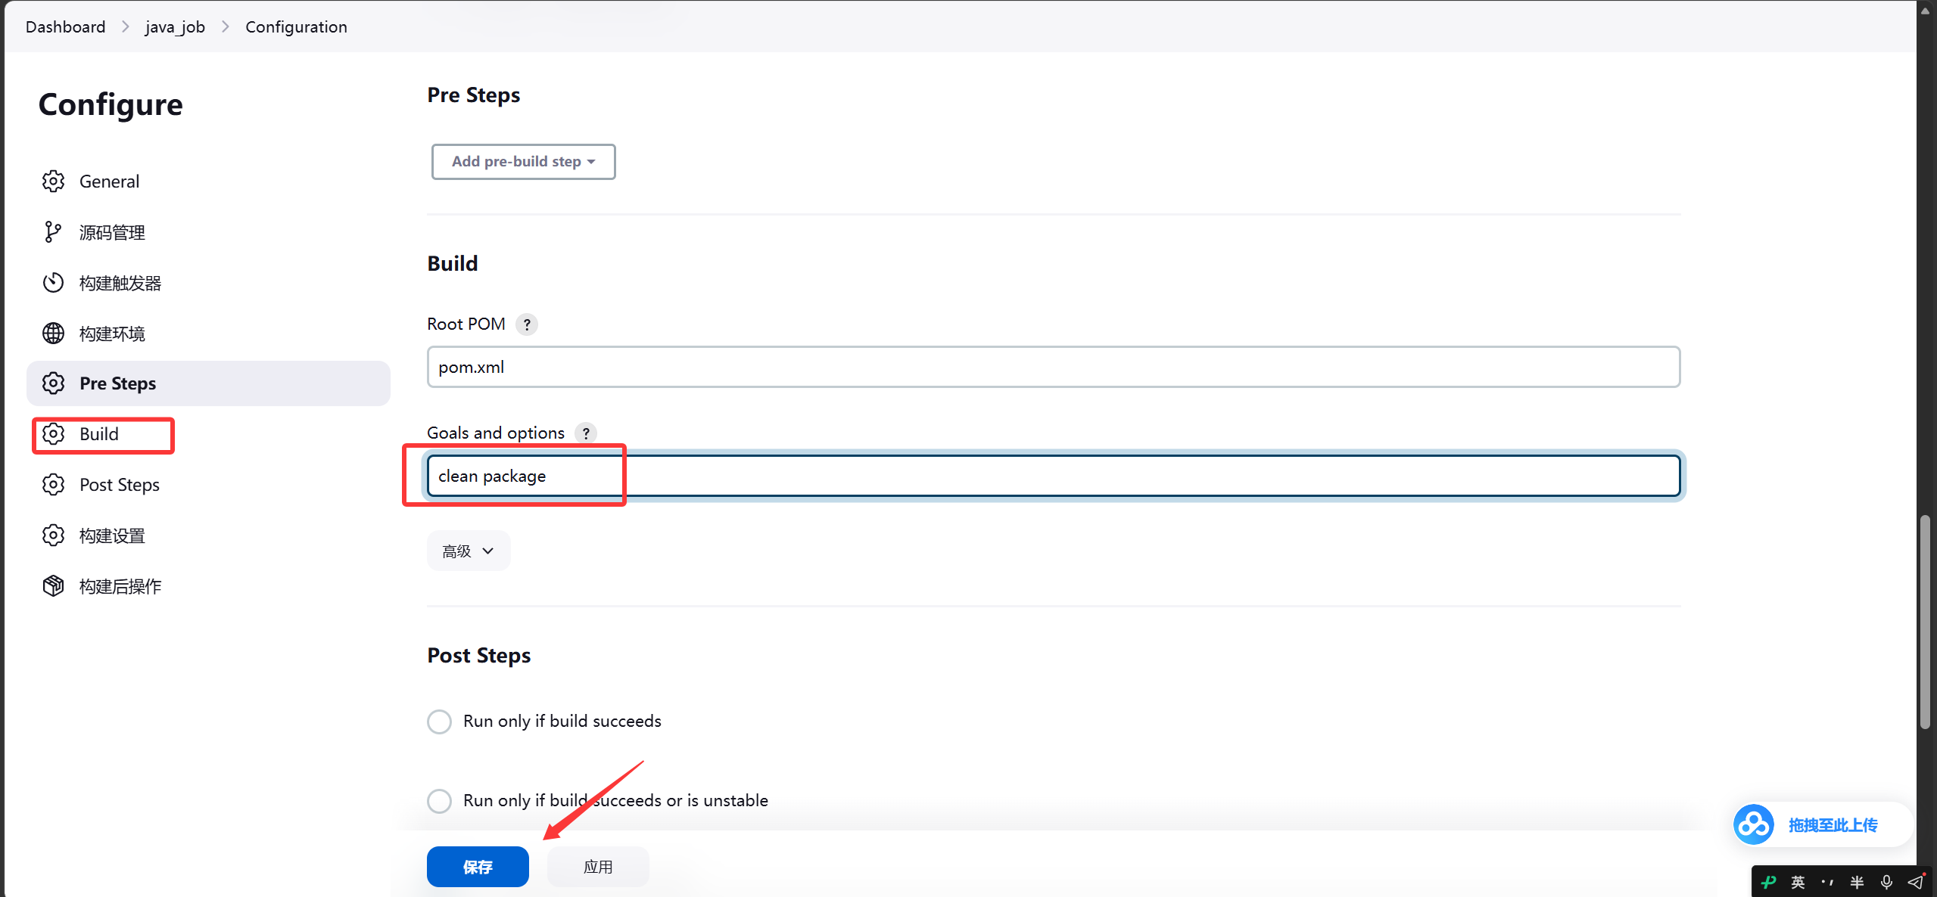
Task: Open Add pre-build step dropdown
Action: [x=523, y=162]
